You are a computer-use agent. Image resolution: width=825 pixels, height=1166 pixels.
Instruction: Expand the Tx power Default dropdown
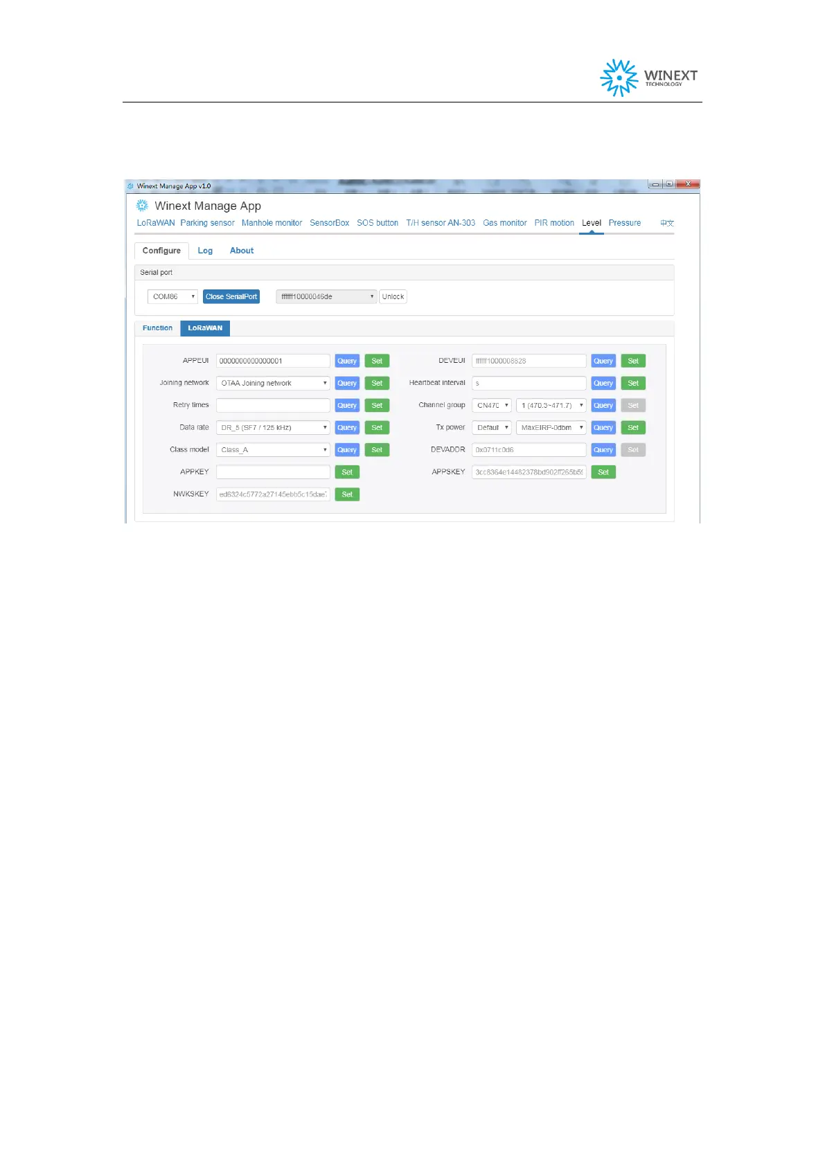point(492,427)
